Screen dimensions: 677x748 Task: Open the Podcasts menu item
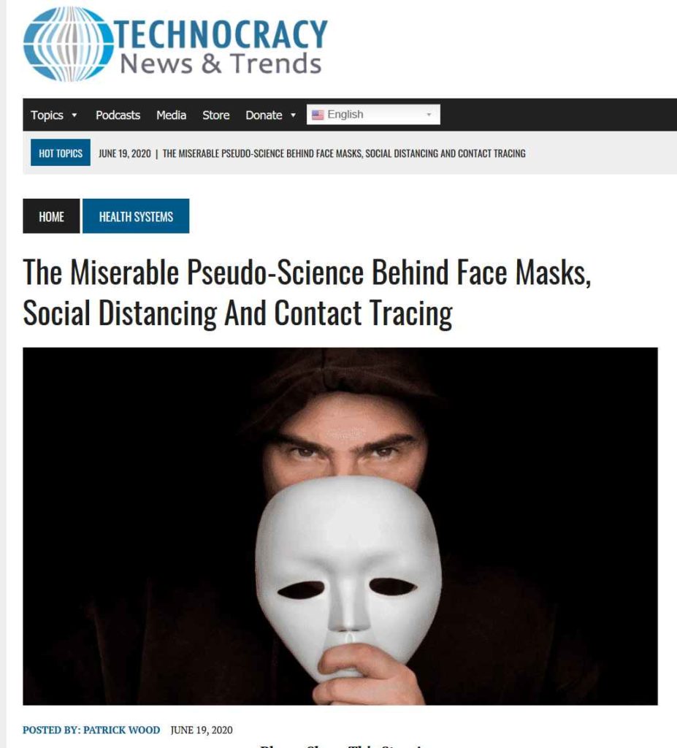click(118, 115)
